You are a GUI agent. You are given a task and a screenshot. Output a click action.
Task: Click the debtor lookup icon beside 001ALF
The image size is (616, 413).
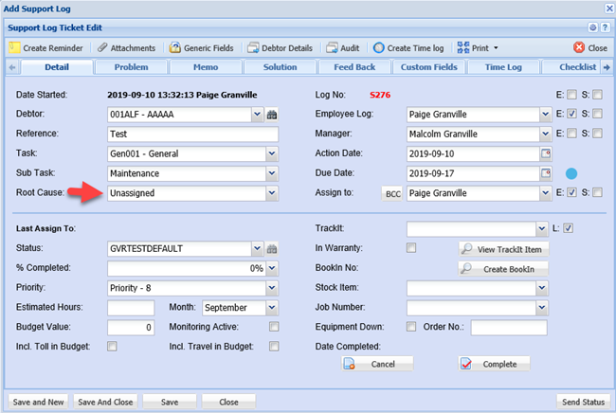click(272, 115)
